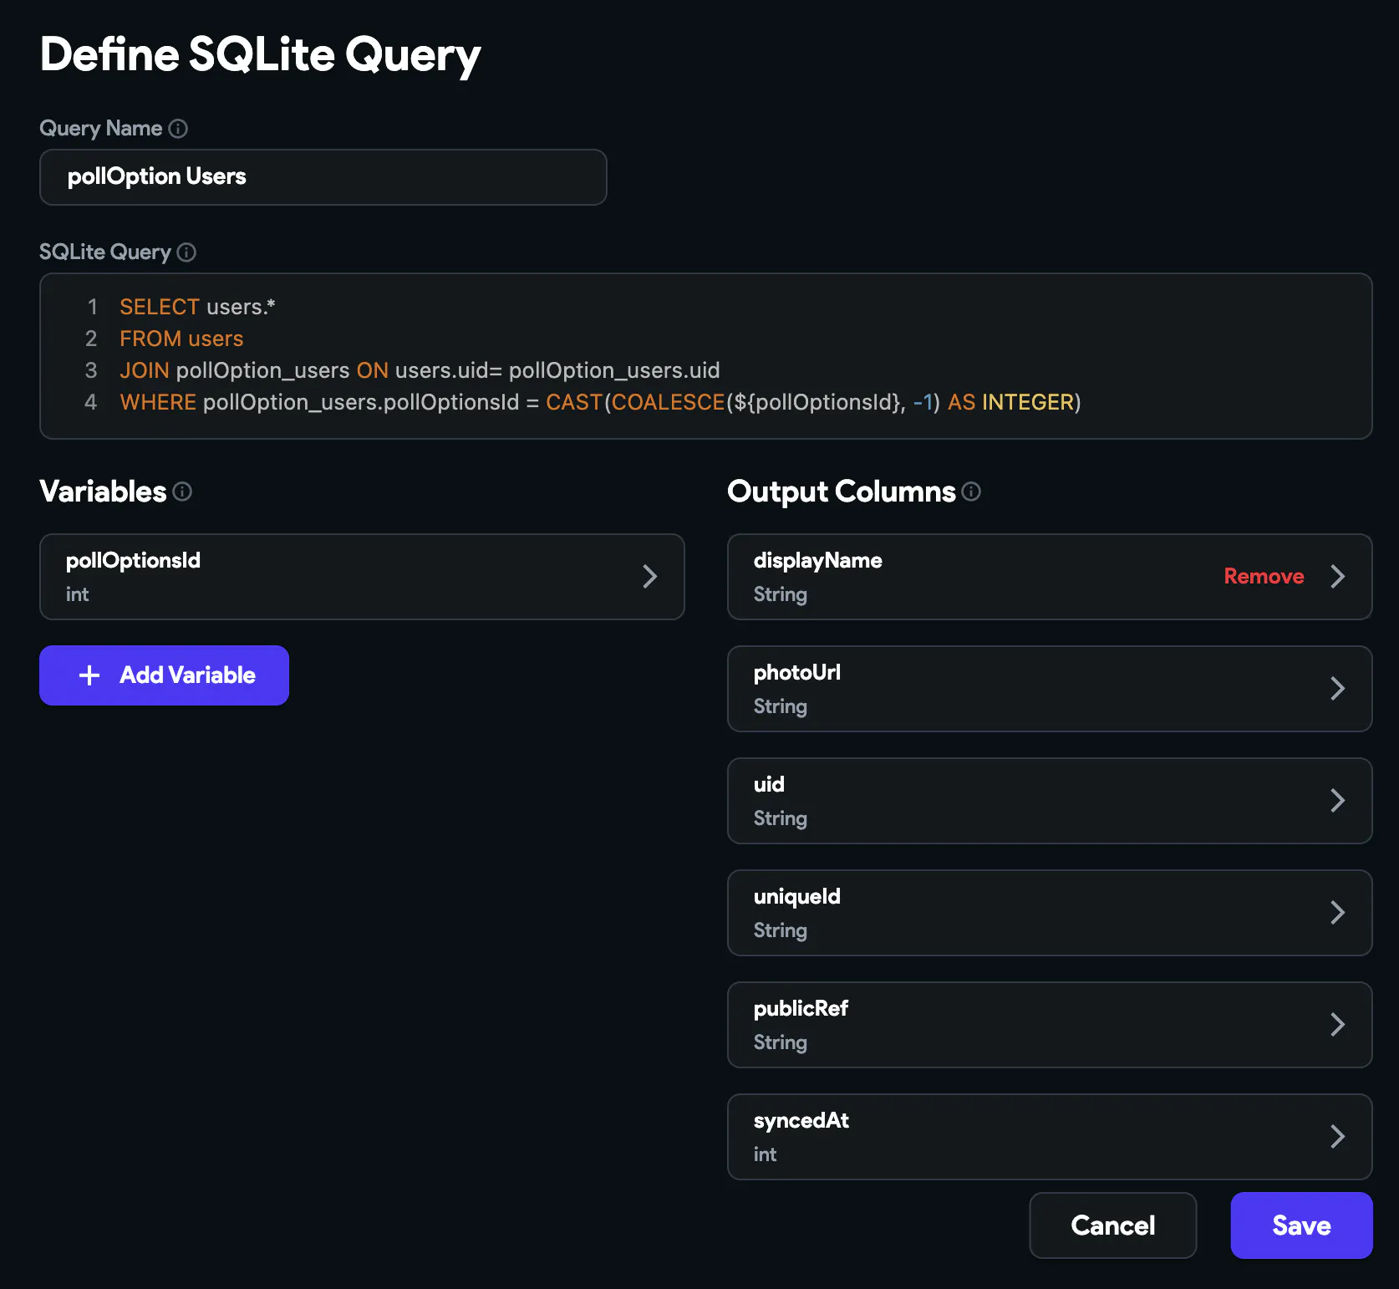Click into the SQLite query editor
This screenshot has height=1289, width=1399.
pyautogui.click(x=752, y=355)
